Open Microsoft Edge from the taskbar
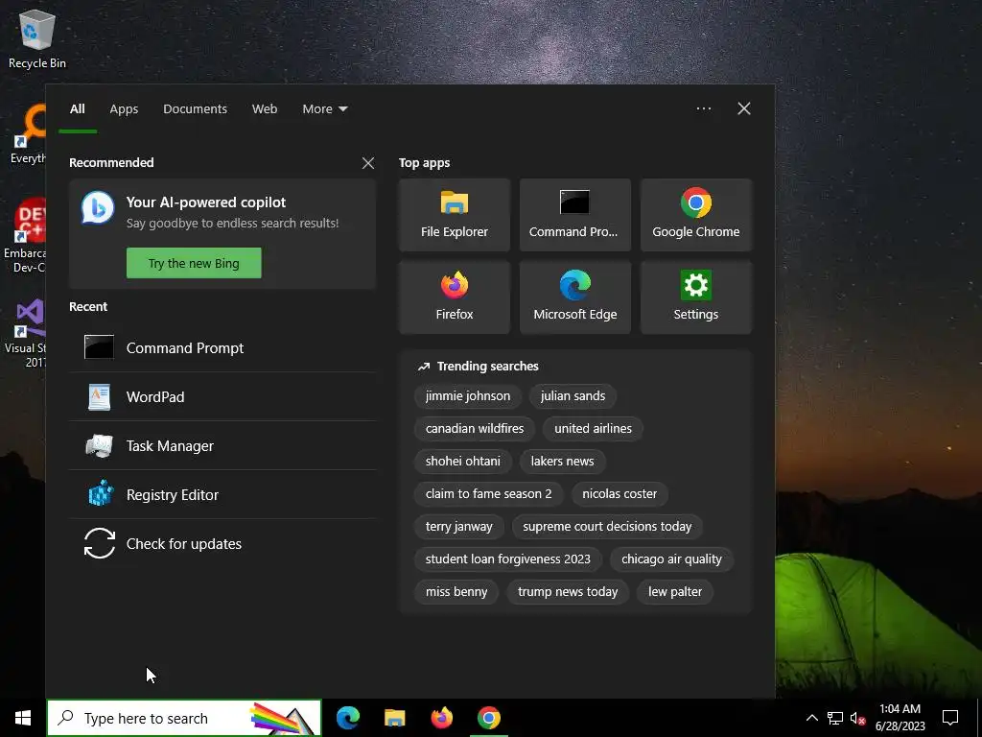The image size is (982, 737). click(347, 718)
